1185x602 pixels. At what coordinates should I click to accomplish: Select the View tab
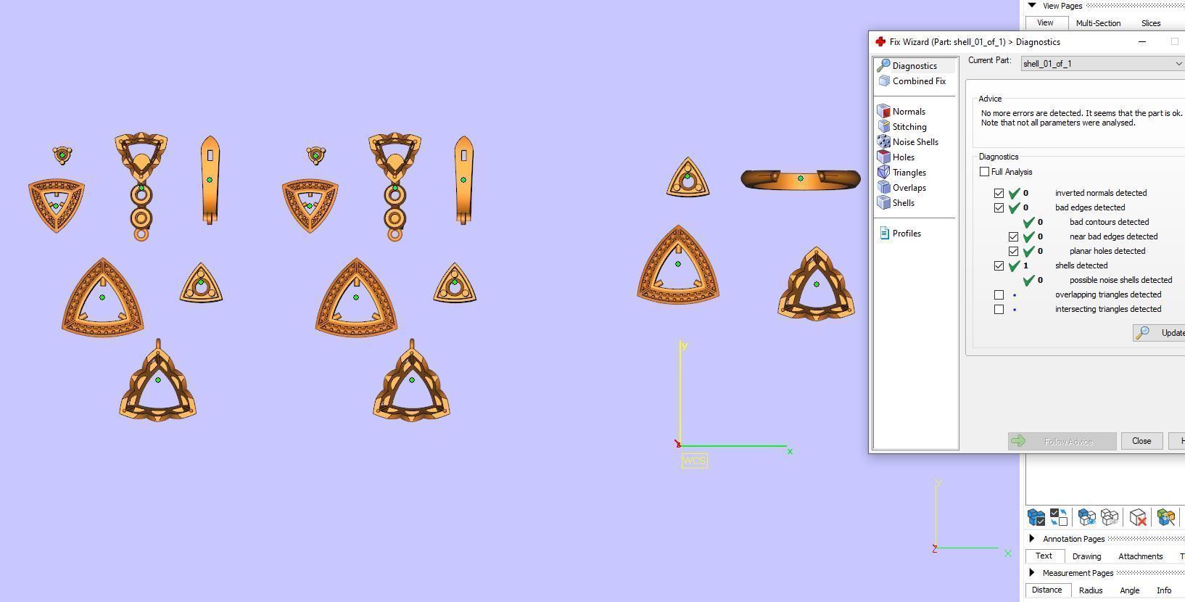(1045, 23)
